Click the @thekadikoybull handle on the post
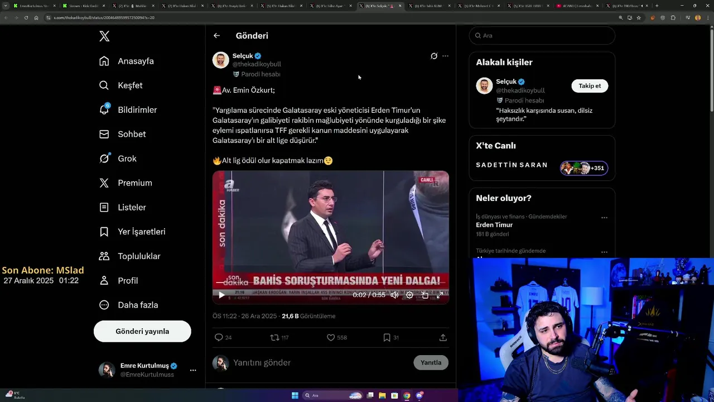714x402 pixels. tap(257, 64)
